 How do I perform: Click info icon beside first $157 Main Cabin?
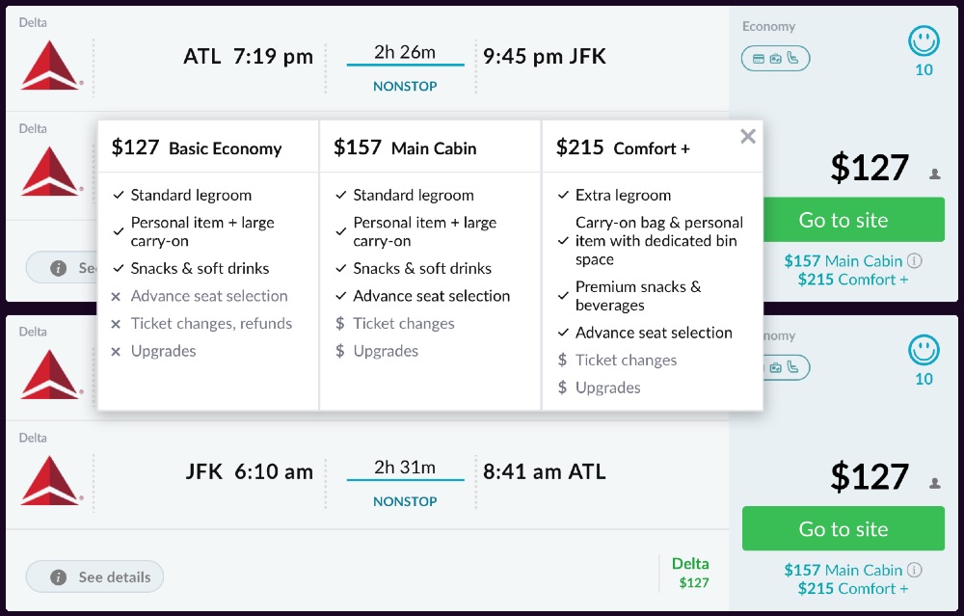click(x=914, y=260)
